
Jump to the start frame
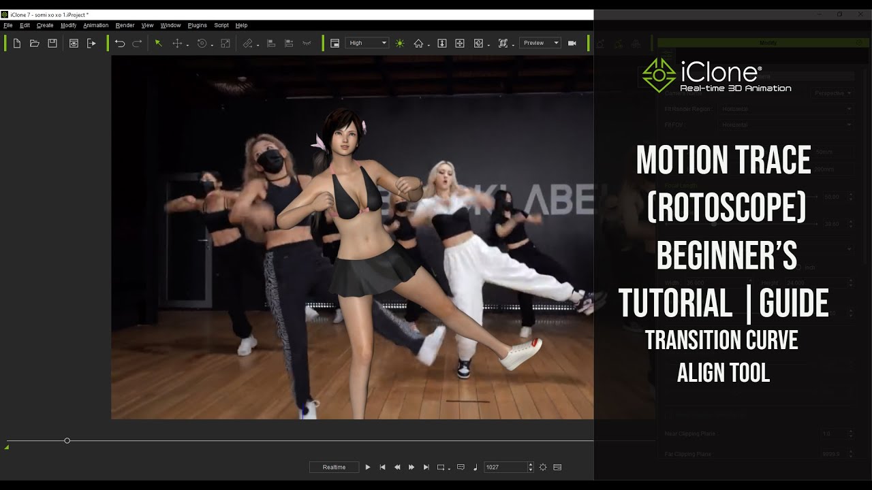pyautogui.click(x=383, y=468)
